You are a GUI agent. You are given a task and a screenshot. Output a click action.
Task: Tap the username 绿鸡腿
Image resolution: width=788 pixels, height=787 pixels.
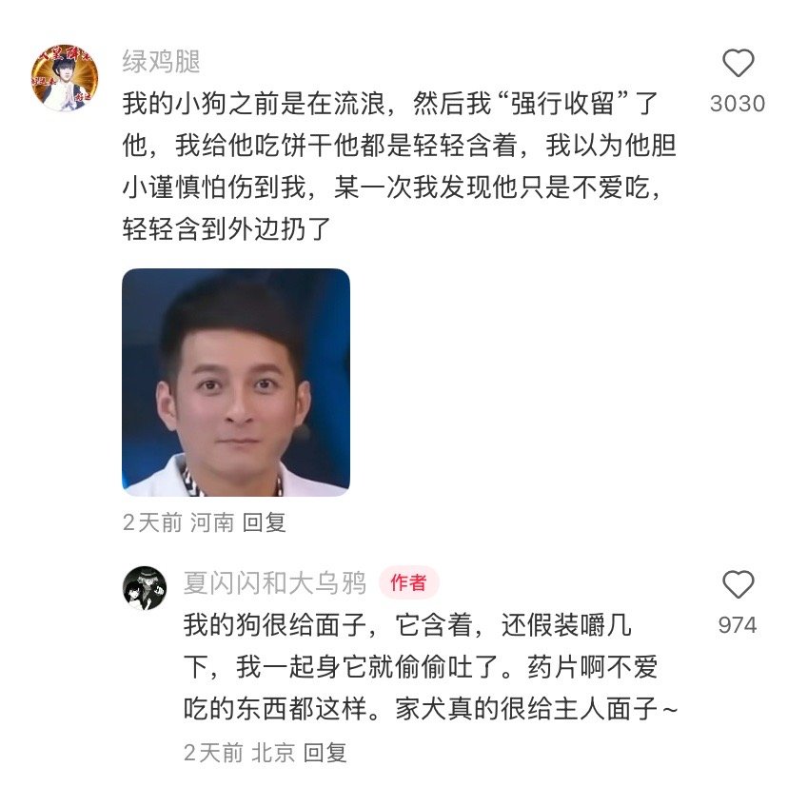(x=162, y=62)
